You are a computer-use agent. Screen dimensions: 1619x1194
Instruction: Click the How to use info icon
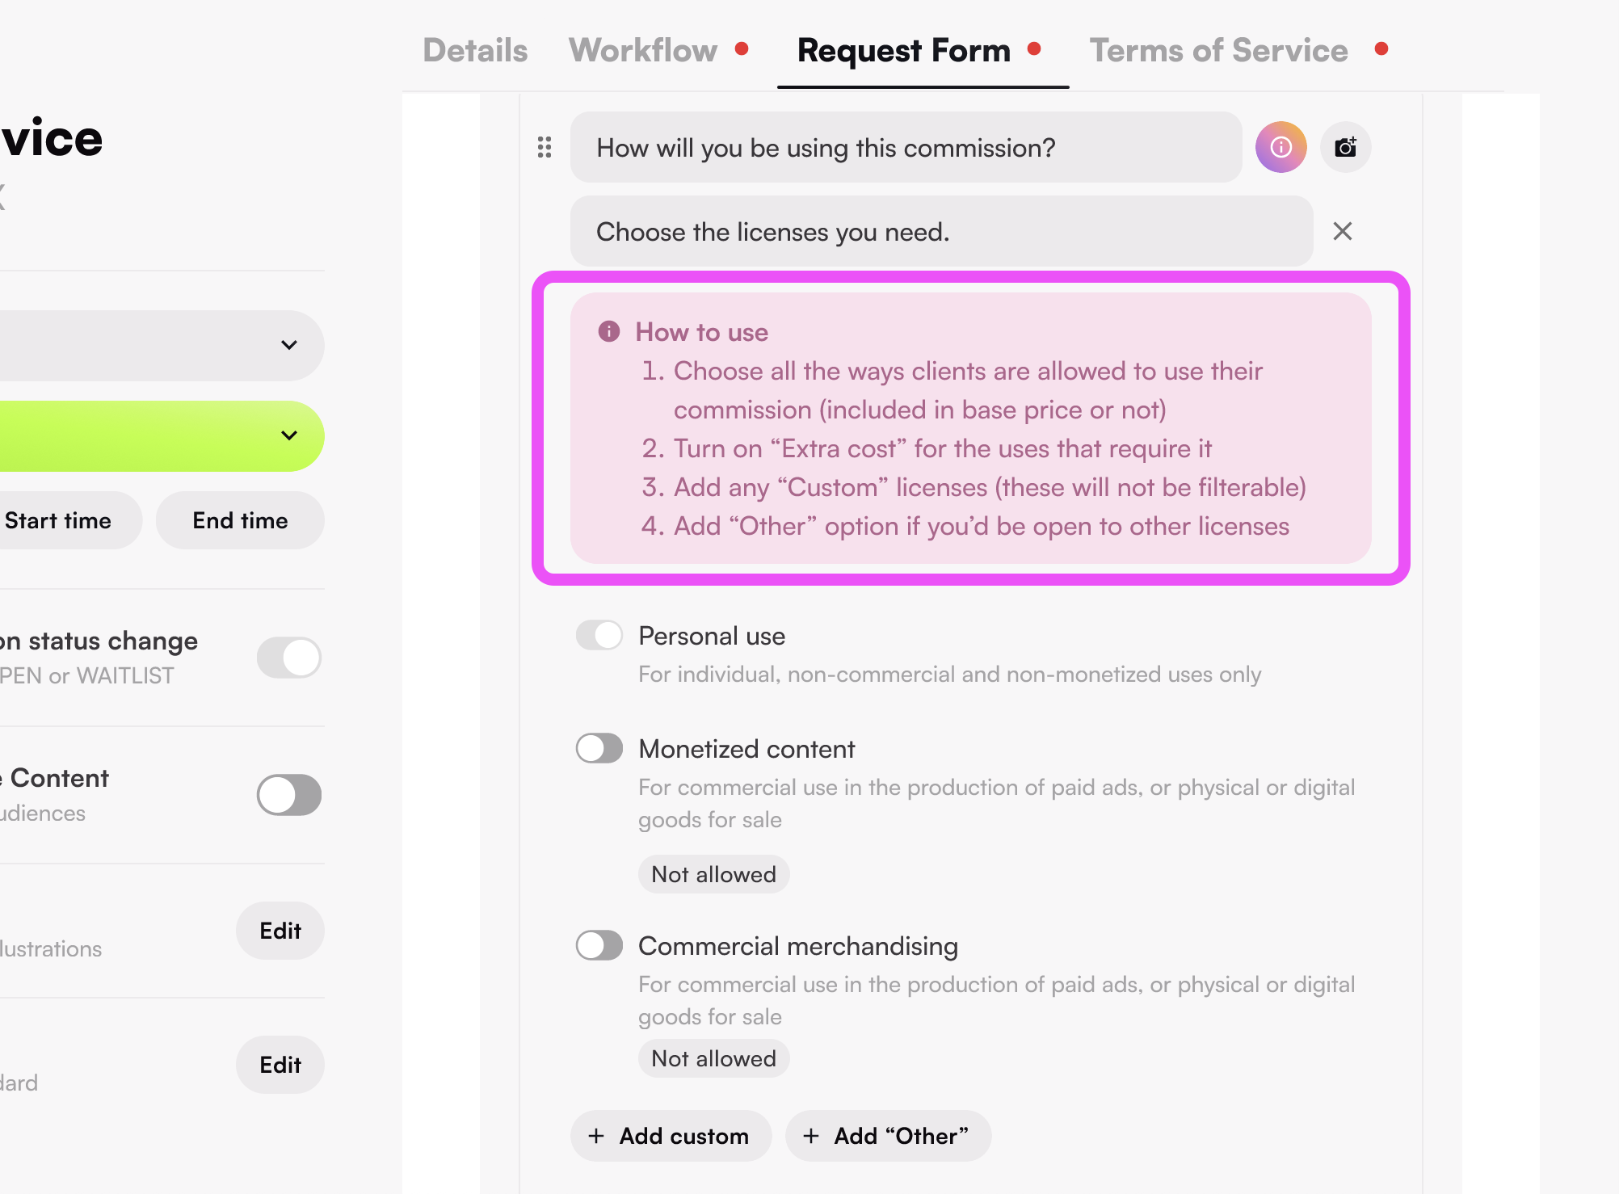click(609, 331)
